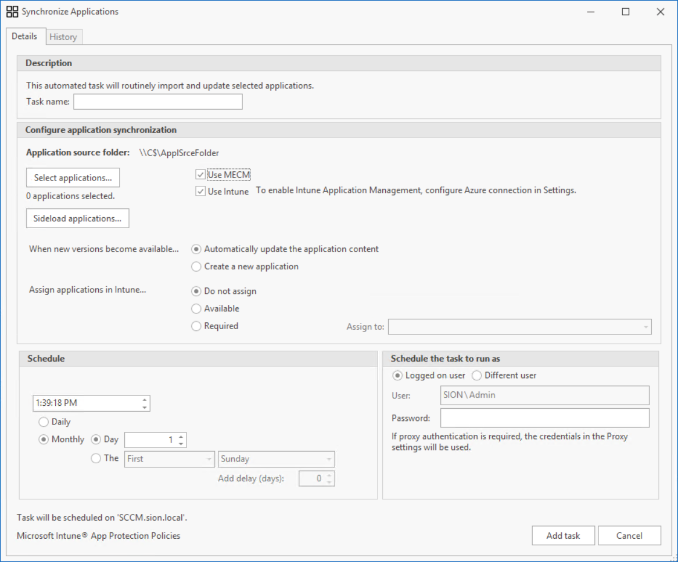678x562 pixels.
Task: Toggle the Use MECM checkbox
Action: point(200,175)
